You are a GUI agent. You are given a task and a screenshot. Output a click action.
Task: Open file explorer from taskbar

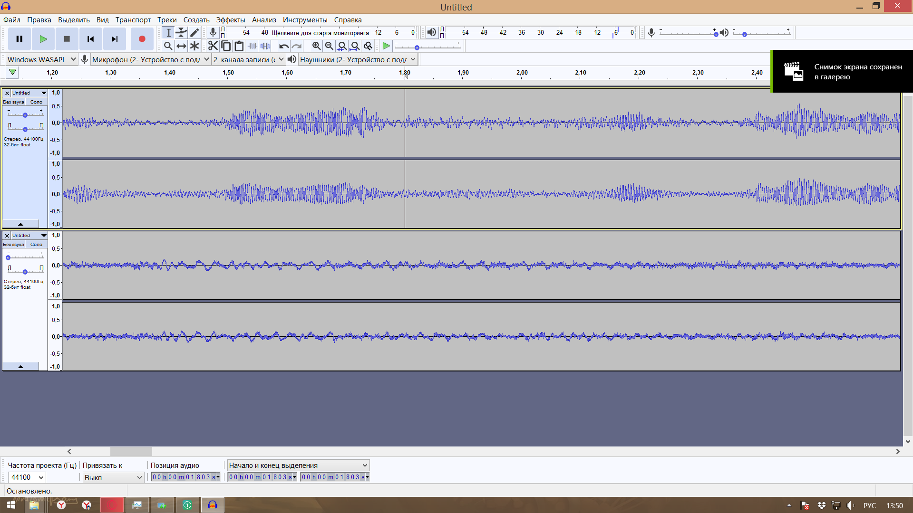[x=34, y=505]
